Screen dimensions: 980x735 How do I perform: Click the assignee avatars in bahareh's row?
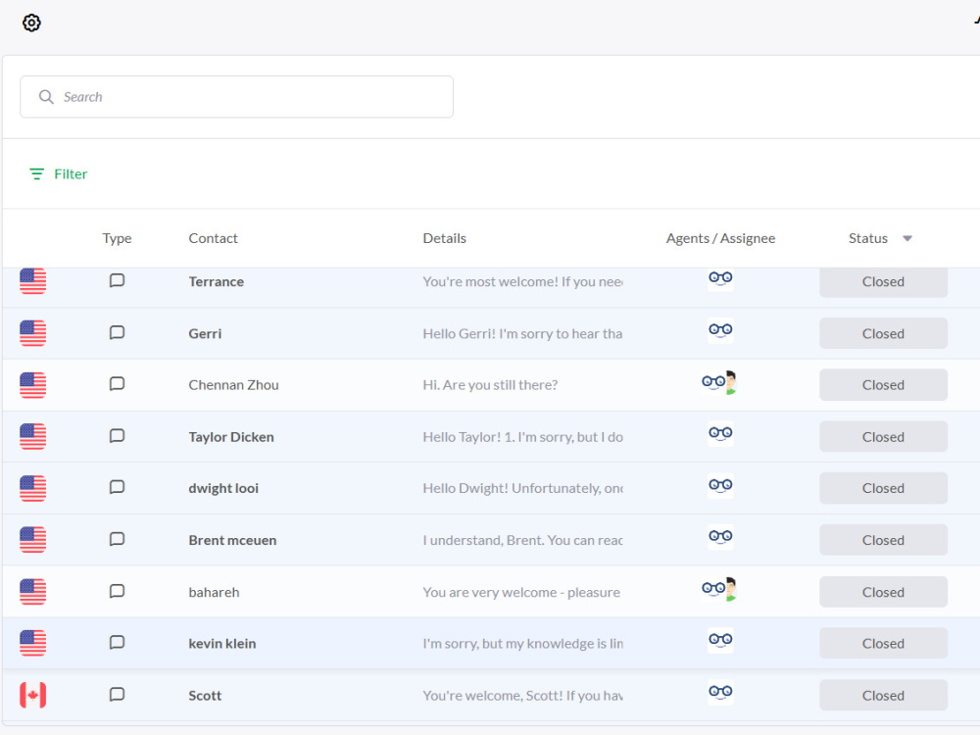719,589
